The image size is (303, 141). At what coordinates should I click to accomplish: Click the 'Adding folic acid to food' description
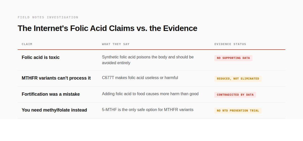[x=150, y=94]
